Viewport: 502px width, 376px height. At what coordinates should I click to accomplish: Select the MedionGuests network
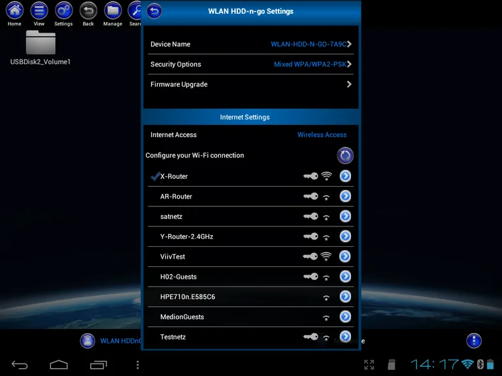pyautogui.click(x=251, y=317)
